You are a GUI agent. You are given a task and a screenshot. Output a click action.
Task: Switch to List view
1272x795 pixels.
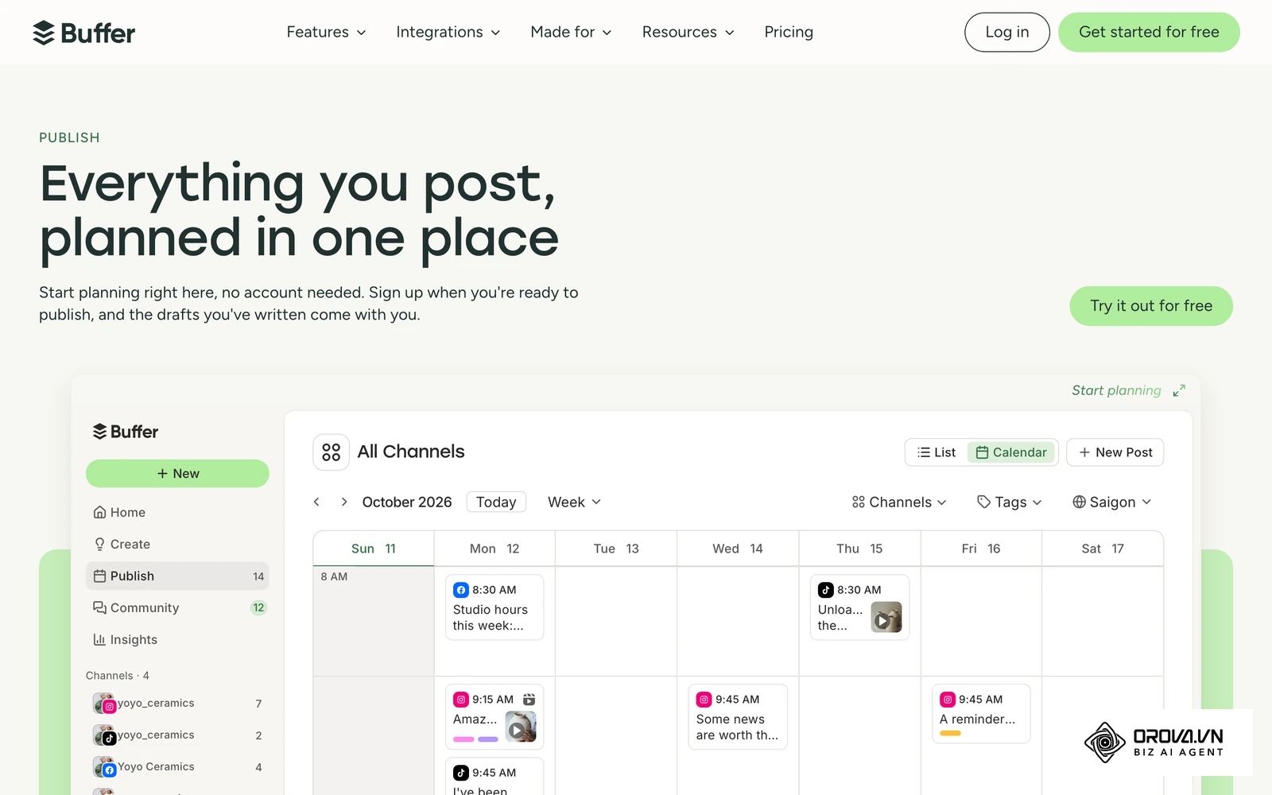click(x=937, y=452)
